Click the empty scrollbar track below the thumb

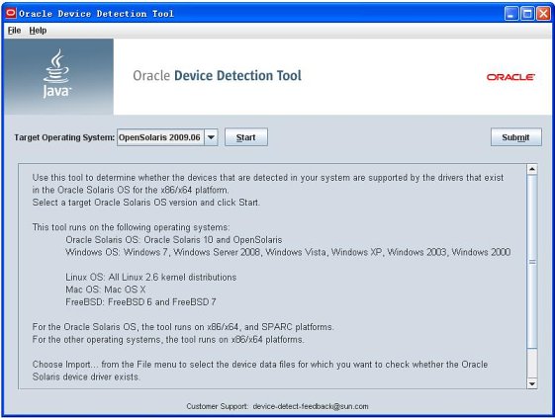[532, 364]
